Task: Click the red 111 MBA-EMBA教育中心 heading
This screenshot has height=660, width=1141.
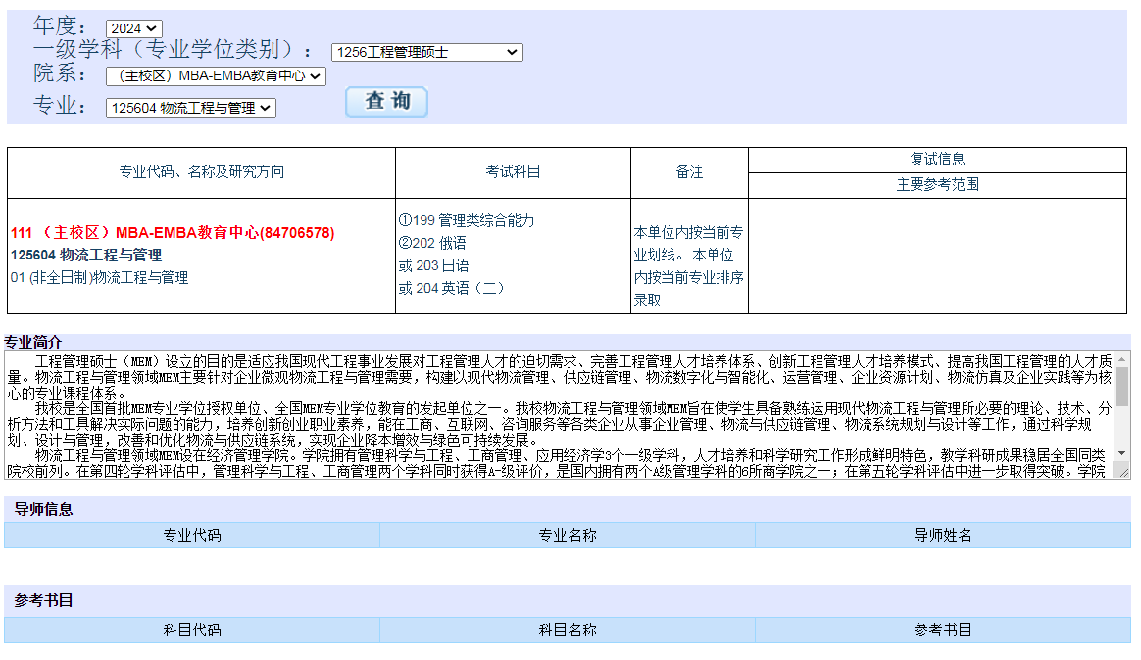Action: coord(173,233)
